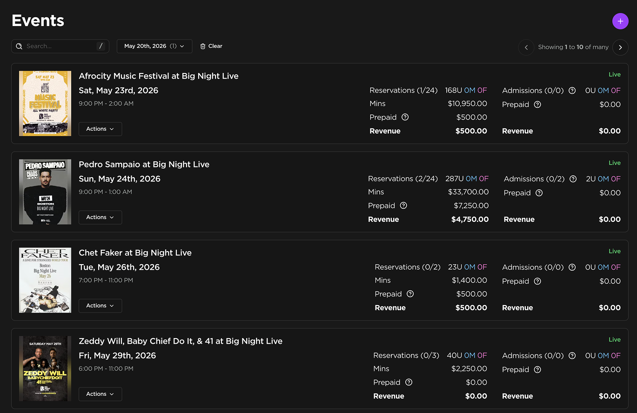
Task: Open Afrocity Music Festival at Big Night Live
Action: 159,76
